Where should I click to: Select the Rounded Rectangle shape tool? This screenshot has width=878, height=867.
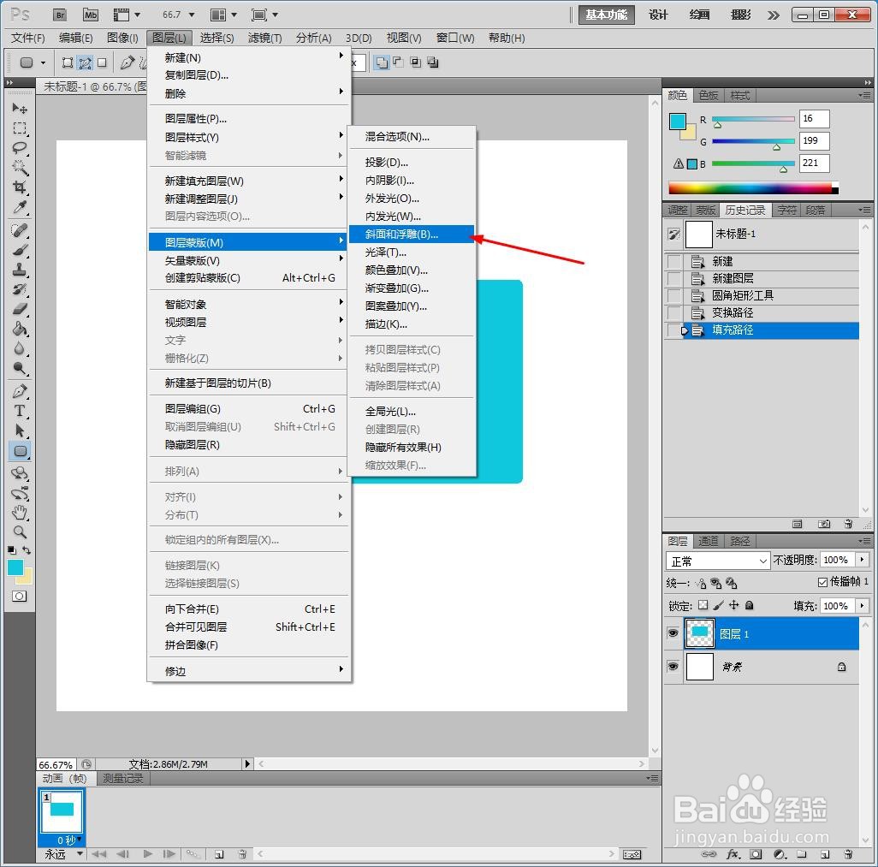coord(20,451)
